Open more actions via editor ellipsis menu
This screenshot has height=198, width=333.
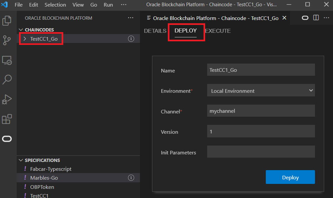click(x=326, y=18)
